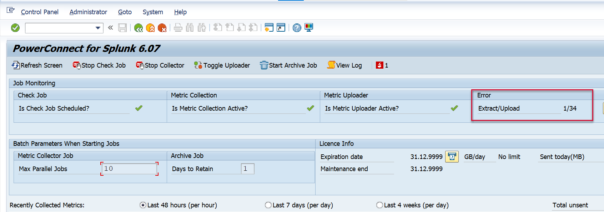
Task: Click the Save disk icon
Action: (122, 28)
